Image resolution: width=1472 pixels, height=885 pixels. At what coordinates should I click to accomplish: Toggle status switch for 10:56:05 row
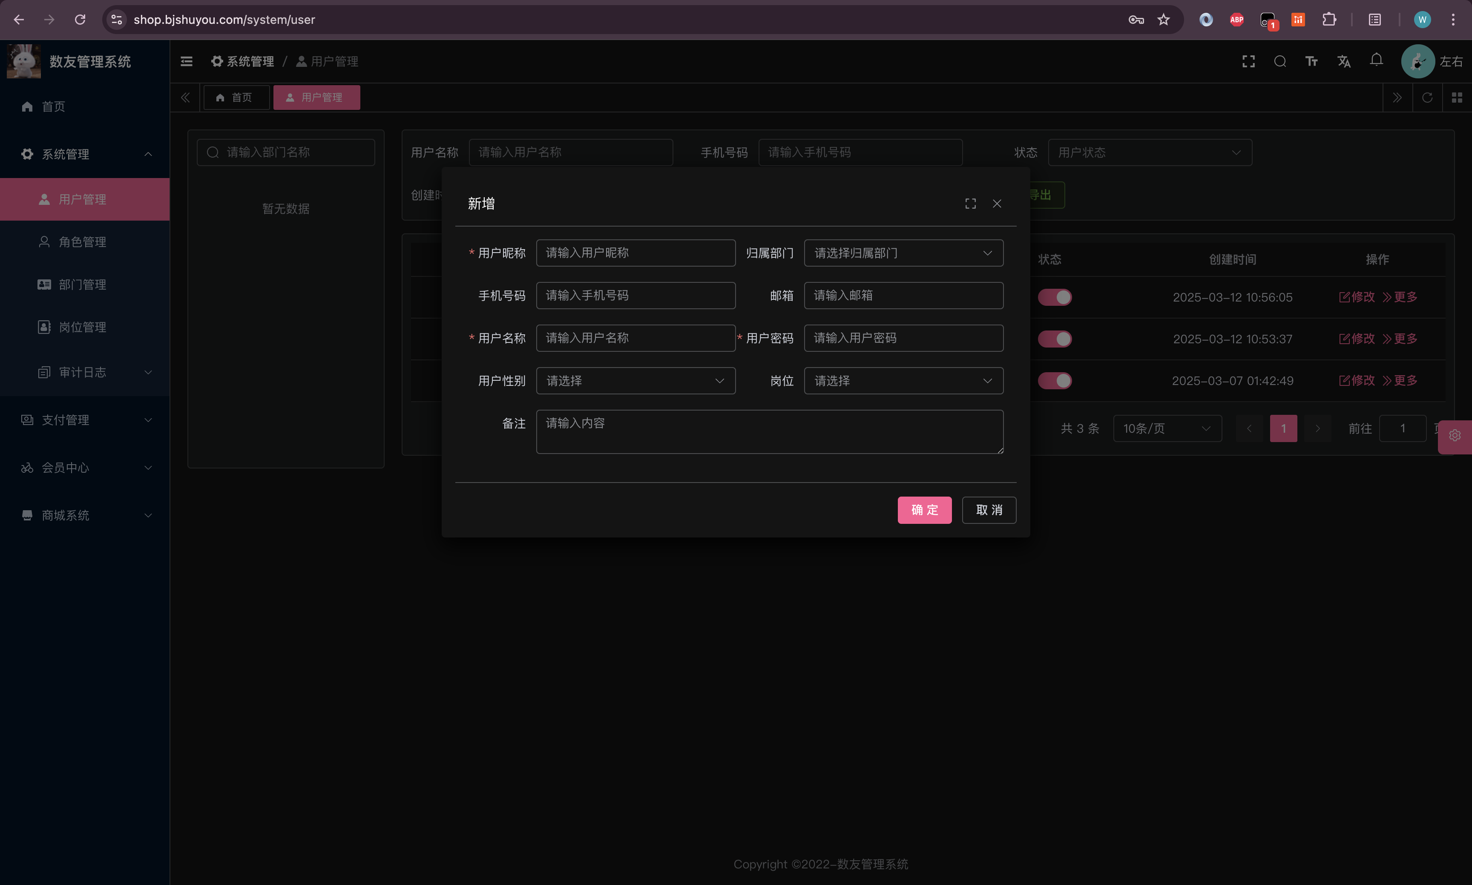click(x=1055, y=297)
